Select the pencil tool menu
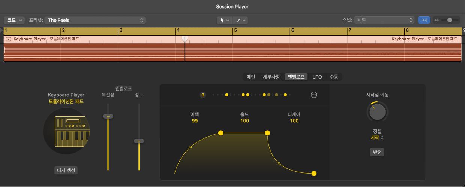The width and height of the screenshot is (465, 187). pos(240,20)
